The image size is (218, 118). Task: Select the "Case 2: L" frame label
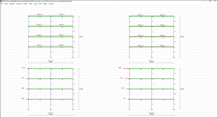point(151,61)
